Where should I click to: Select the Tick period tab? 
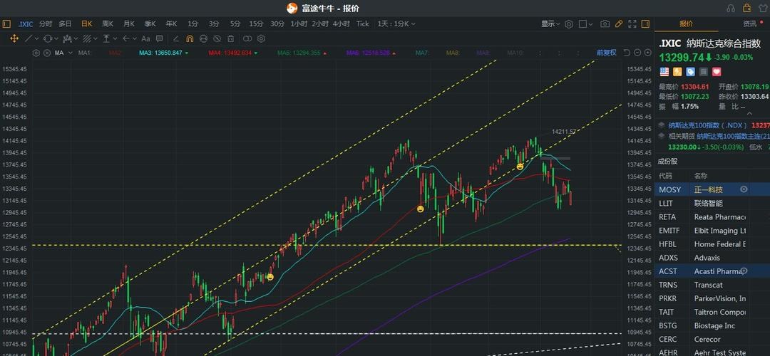(363, 23)
